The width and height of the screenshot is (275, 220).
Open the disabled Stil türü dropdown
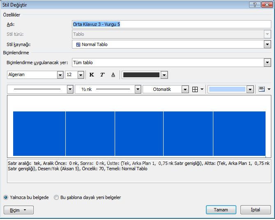(267, 34)
